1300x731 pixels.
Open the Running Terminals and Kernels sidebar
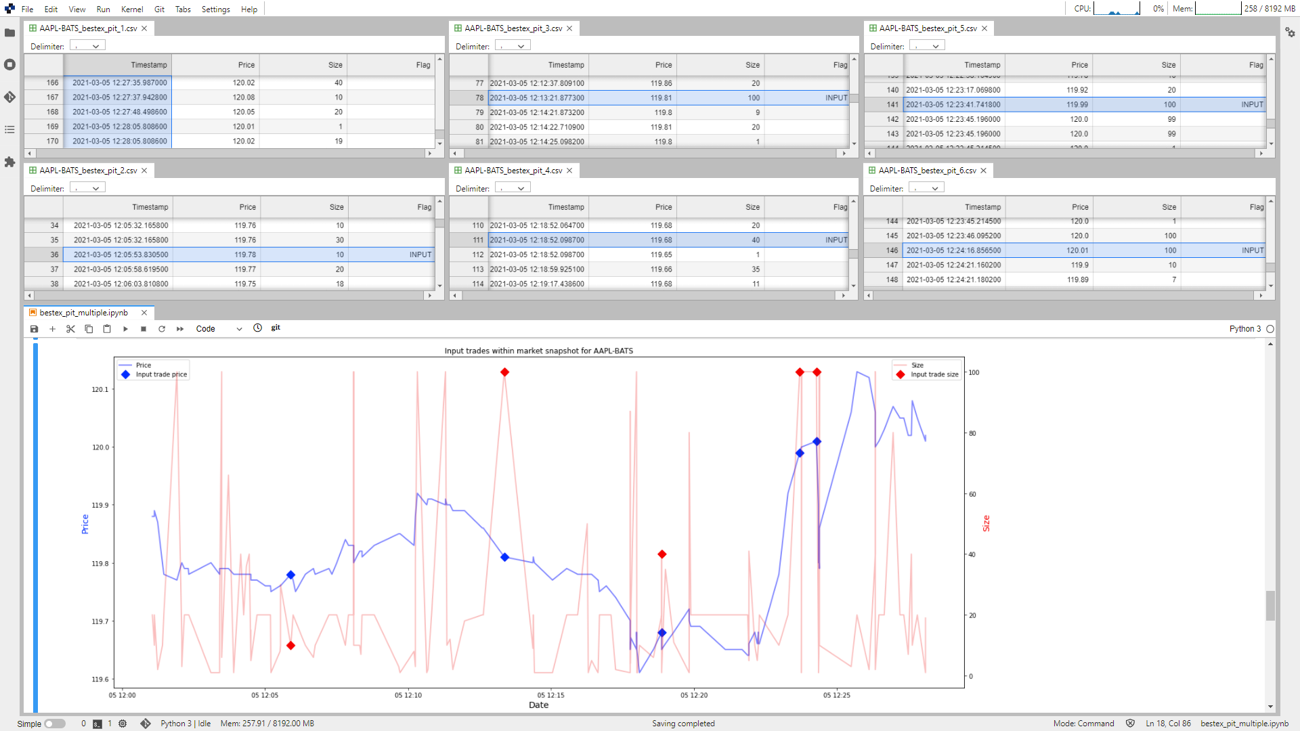click(9, 64)
